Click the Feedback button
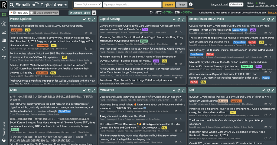This screenshot has height=145, width=277. 236,4
